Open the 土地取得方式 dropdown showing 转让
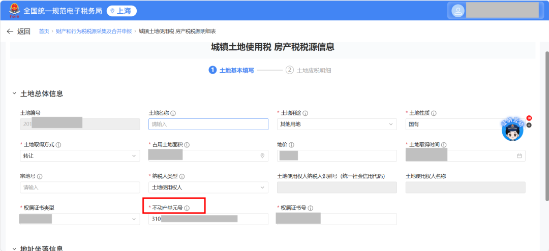This screenshot has width=549, height=251. coord(80,156)
